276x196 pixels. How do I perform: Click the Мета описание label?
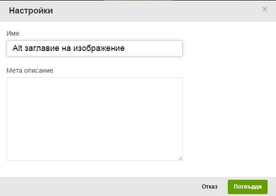[30, 71]
